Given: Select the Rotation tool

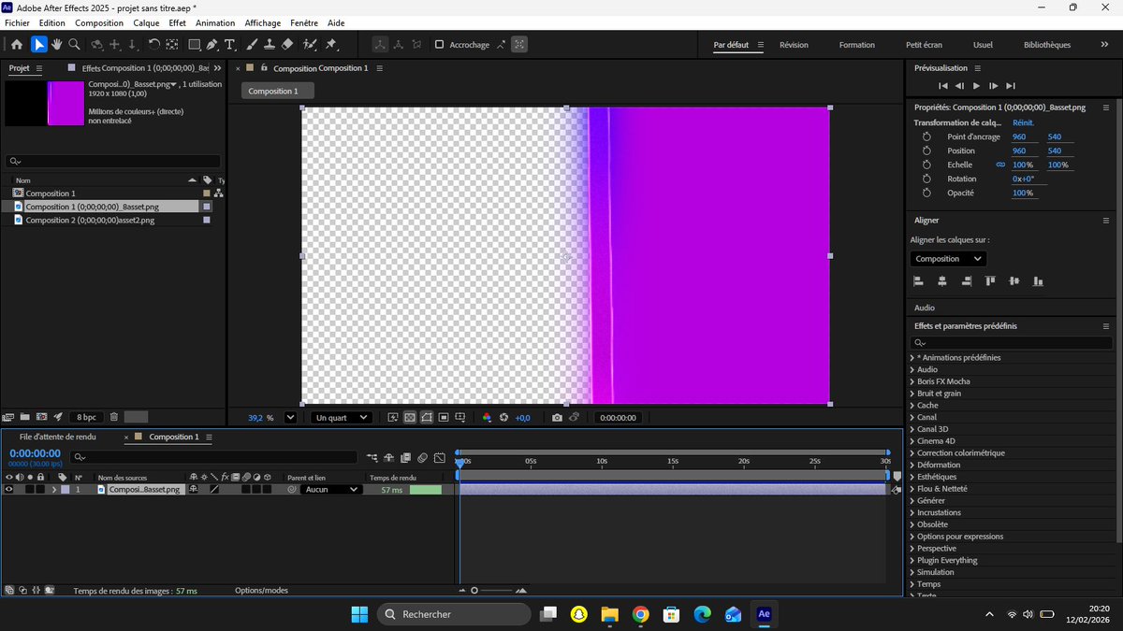Looking at the screenshot, I should [153, 44].
